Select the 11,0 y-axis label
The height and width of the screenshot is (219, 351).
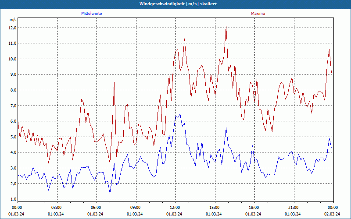tap(12, 43)
